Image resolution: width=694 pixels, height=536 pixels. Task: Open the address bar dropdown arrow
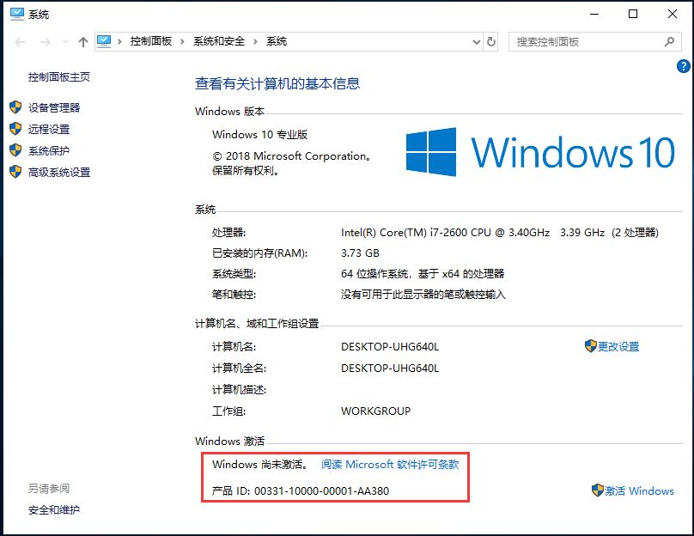point(476,41)
